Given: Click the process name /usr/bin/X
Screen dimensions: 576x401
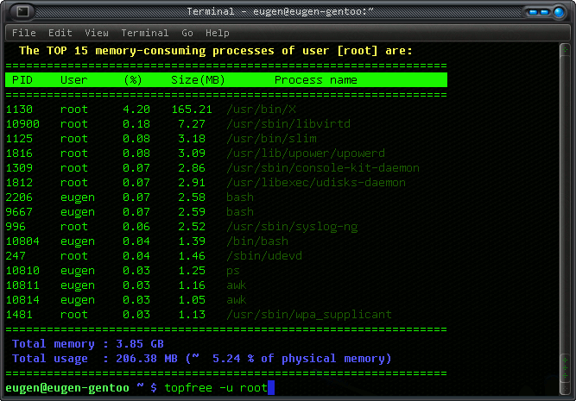Looking at the screenshot, I should click(x=261, y=110).
